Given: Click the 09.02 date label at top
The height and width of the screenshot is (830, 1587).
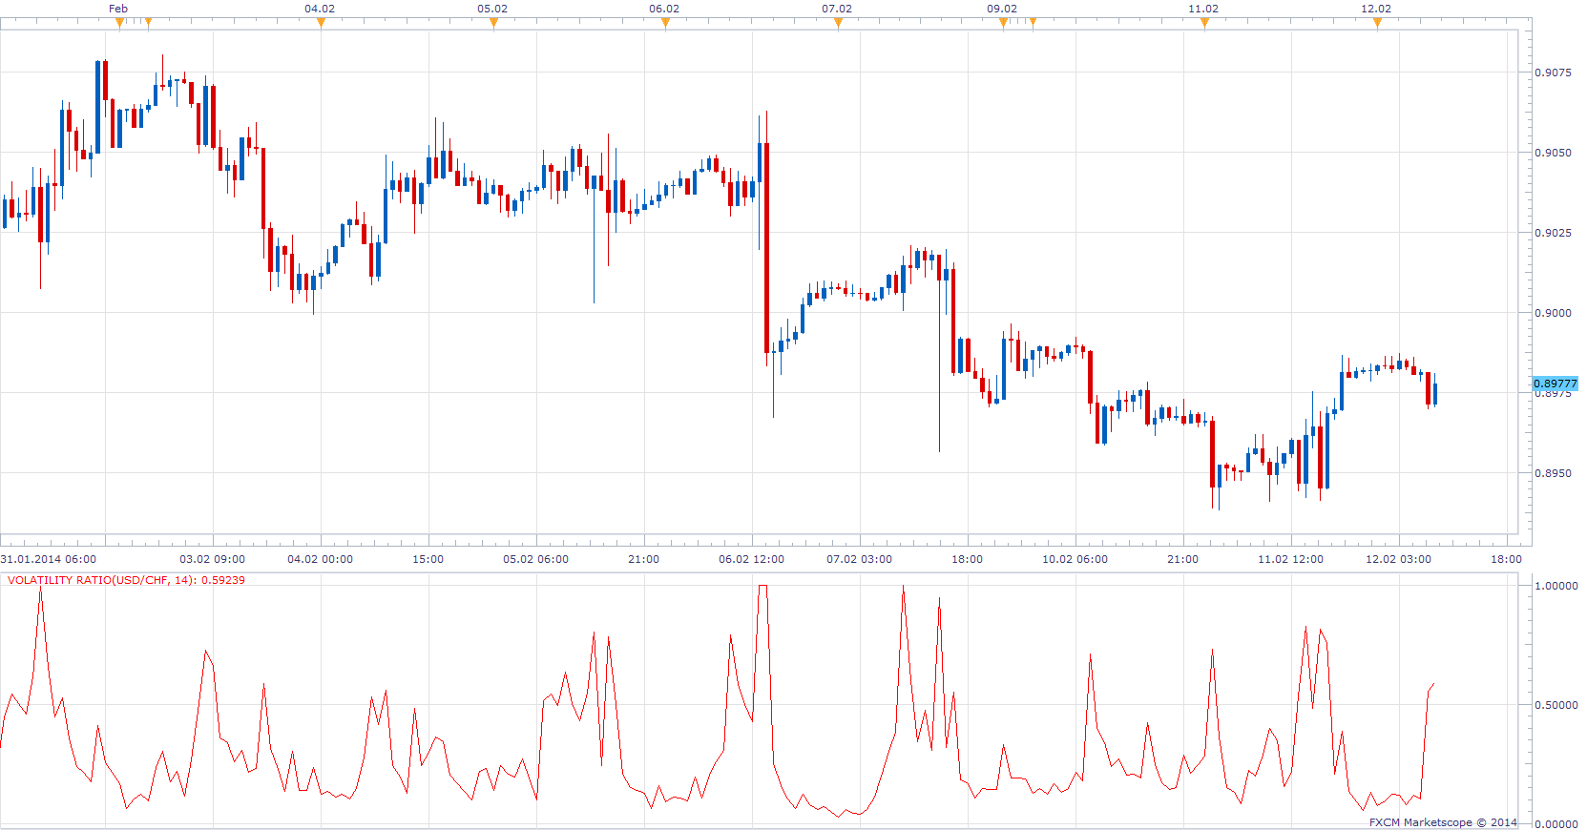Looking at the screenshot, I should click(1002, 9).
